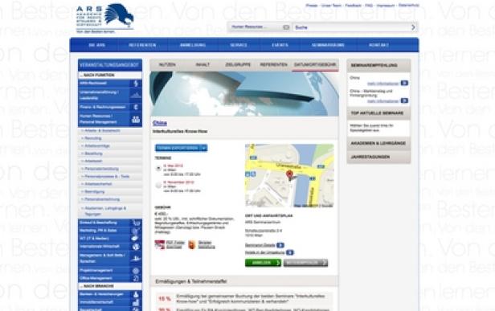Select the icon beside ICT (IT & Medien)

pos(136,239)
